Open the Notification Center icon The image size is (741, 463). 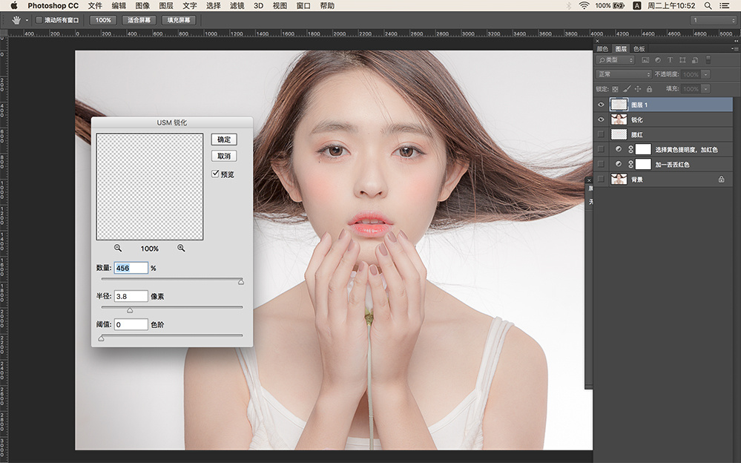point(725,6)
